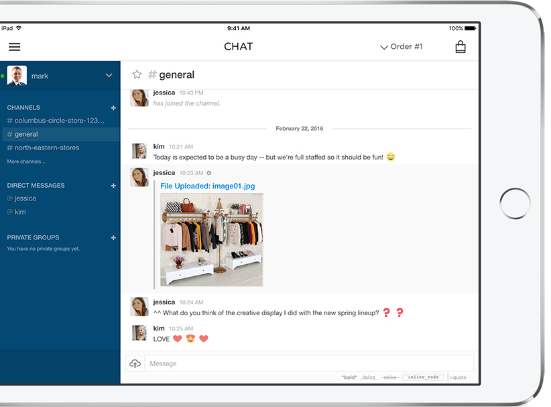
Task: View the uploaded clothing display image
Action: click(212, 239)
